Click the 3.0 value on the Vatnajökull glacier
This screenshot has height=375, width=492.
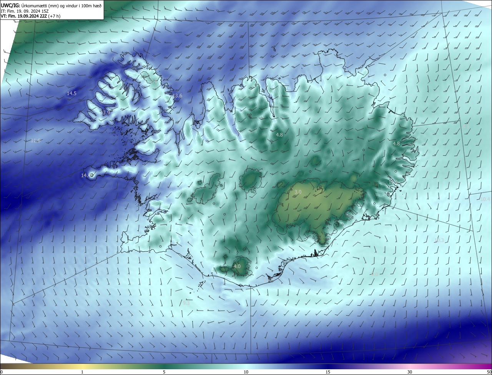pyautogui.click(x=298, y=192)
